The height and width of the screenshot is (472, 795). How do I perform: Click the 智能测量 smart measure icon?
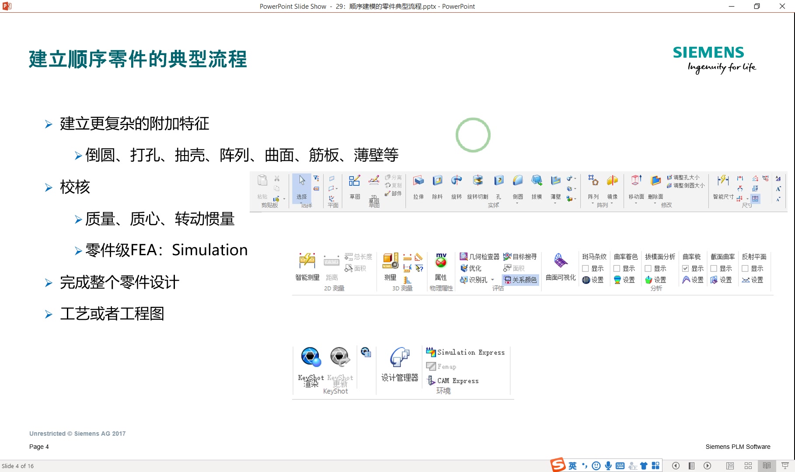pyautogui.click(x=307, y=261)
